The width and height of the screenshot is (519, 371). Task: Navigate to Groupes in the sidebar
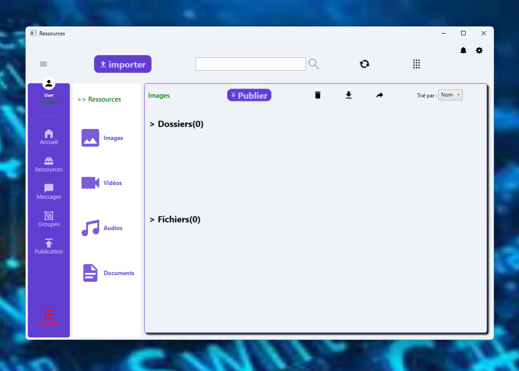pyautogui.click(x=49, y=219)
